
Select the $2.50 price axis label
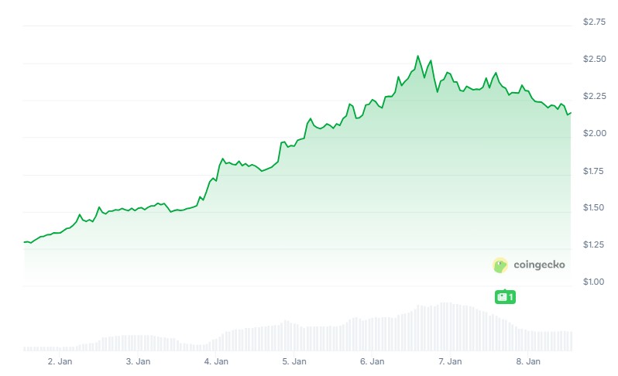(x=595, y=60)
